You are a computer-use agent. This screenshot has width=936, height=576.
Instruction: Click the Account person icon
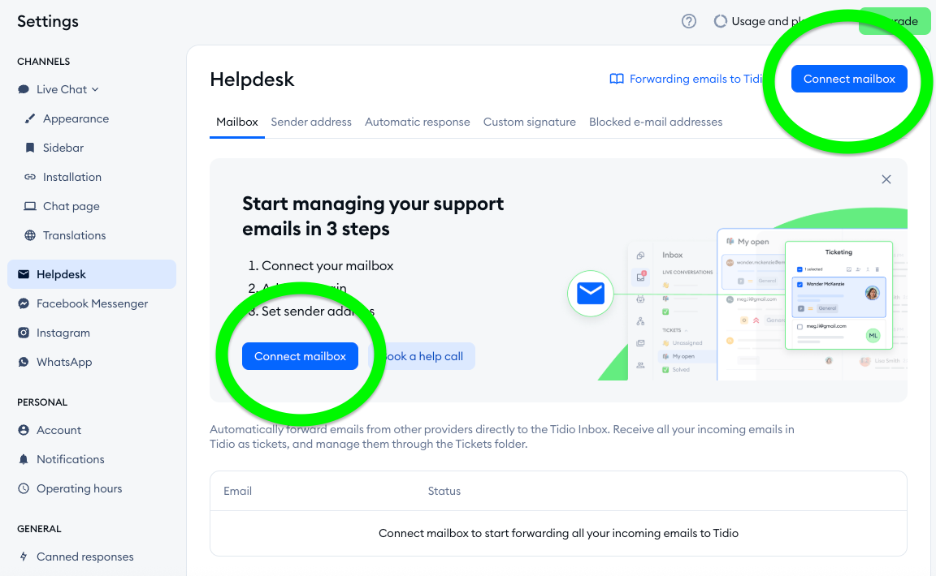[x=24, y=430]
